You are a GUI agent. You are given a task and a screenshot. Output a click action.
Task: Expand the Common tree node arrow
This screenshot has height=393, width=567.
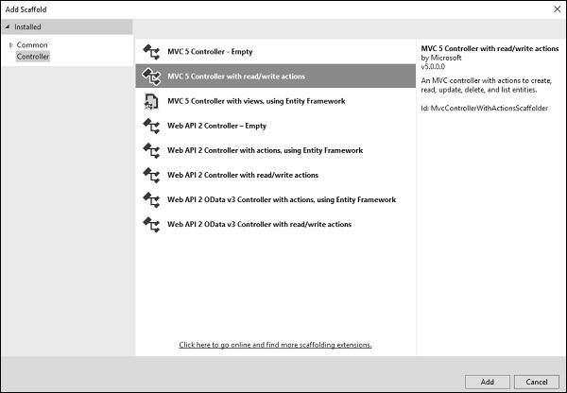pos(10,44)
